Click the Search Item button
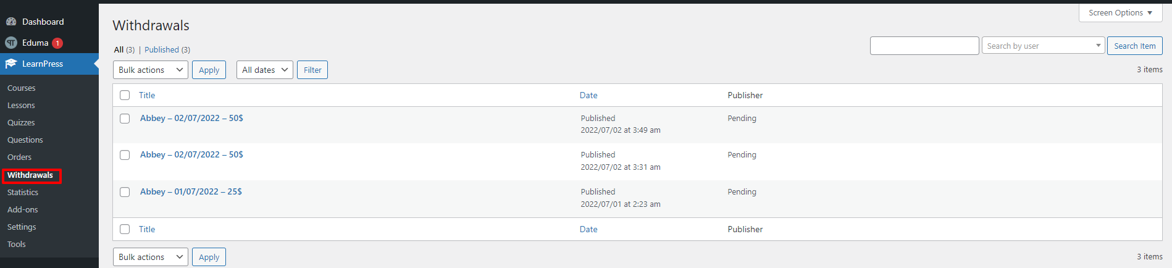Viewport: 1172px width, 268px height. (x=1134, y=46)
